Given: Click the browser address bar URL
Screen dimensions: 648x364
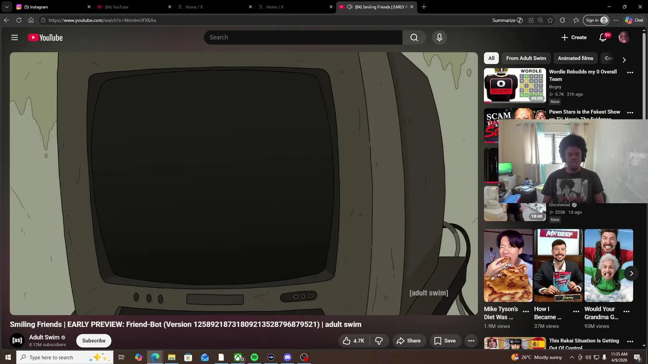Looking at the screenshot, I should [102, 20].
